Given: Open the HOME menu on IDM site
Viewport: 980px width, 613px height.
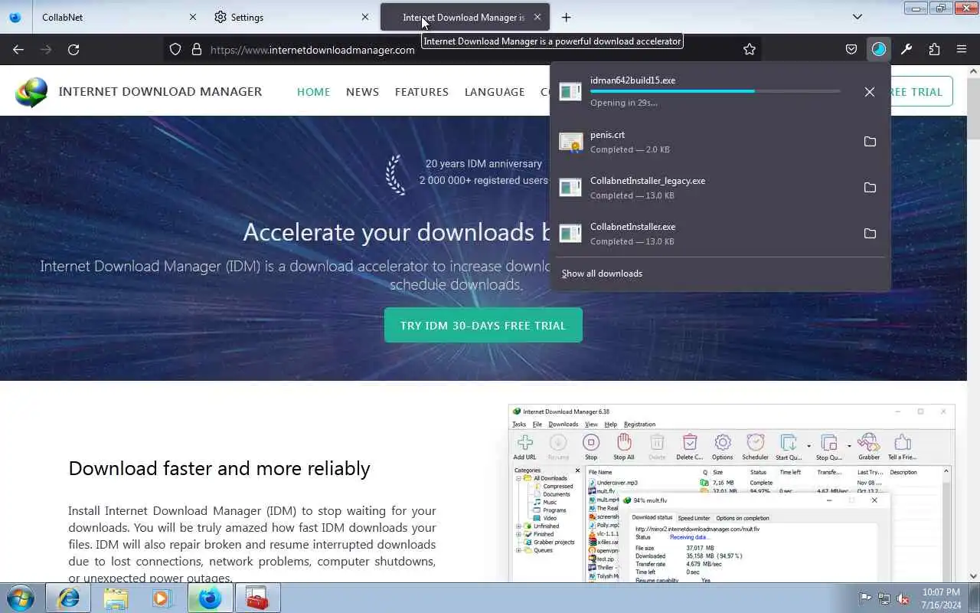Looking at the screenshot, I should 313,92.
